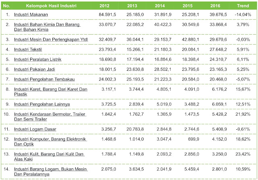Select the trend value 15,67%
The image size is (258, 180).
(243, 89)
